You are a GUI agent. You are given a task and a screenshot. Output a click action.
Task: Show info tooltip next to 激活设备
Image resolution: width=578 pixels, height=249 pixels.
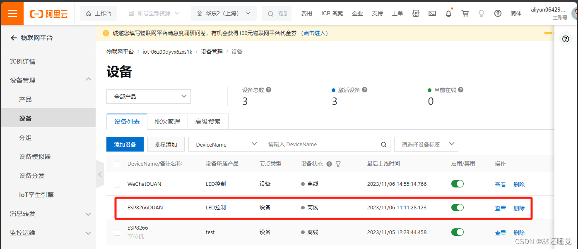pyautogui.click(x=365, y=90)
